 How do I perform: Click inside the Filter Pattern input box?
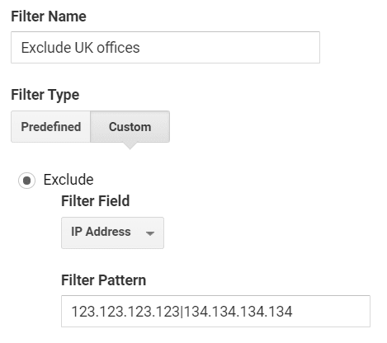215,311
